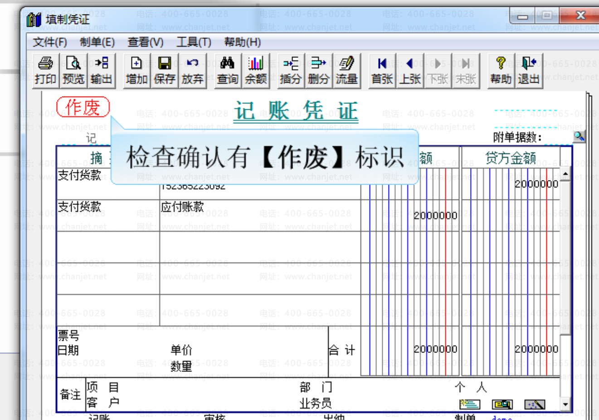
Task: Select second row summary 支付货款
Action: [79, 207]
